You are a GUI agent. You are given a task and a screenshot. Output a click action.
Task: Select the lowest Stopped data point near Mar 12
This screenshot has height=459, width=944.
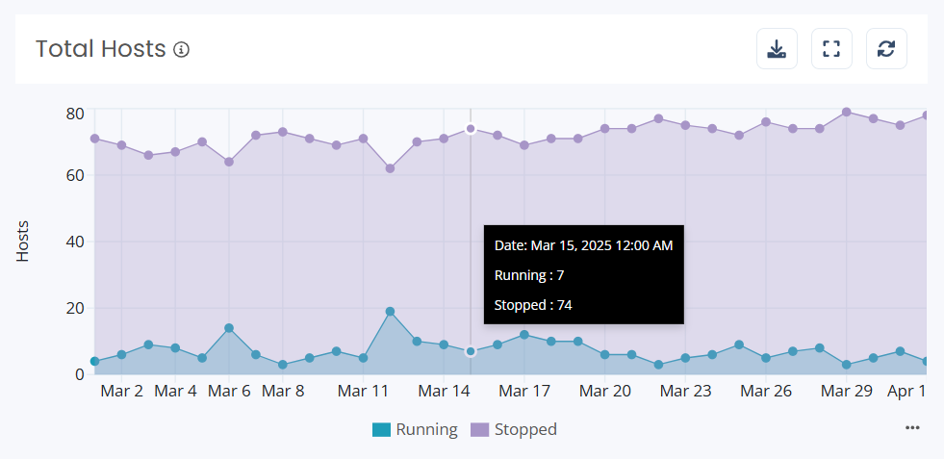click(390, 168)
